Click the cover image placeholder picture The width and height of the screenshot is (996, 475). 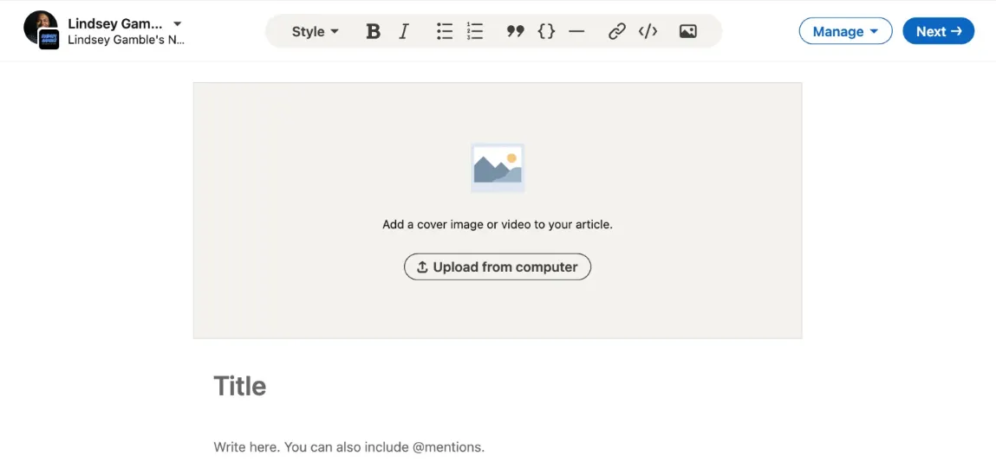[498, 167]
